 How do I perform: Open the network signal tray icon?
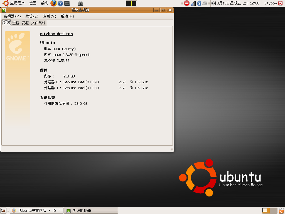(x=193, y=3)
